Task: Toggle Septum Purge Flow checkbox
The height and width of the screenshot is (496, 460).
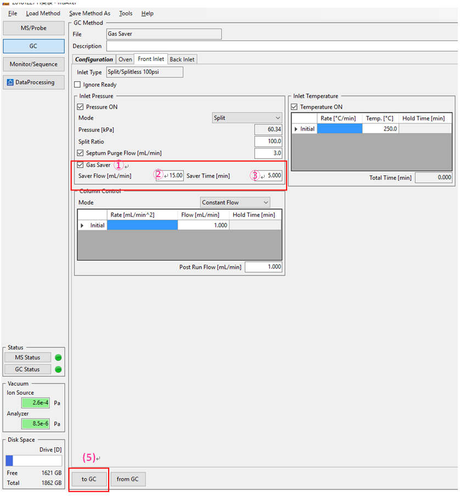Action: 81,153
